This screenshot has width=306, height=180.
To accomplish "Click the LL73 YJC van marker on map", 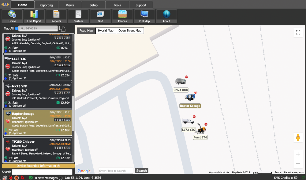I will pos(188,121).
